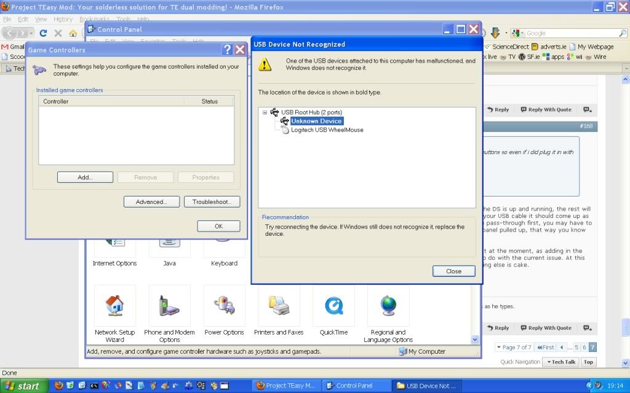
Task: Open Google search engine dropdown
Action: tap(518, 33)
